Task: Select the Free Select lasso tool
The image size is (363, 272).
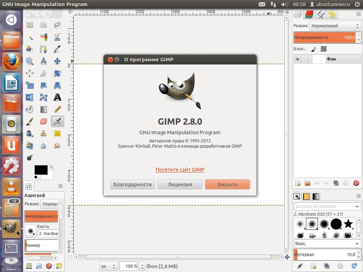Action: pos(57,25)
